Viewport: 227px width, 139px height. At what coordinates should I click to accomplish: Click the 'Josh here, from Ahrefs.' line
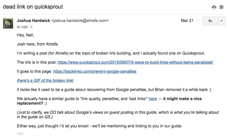coord(38,44)
